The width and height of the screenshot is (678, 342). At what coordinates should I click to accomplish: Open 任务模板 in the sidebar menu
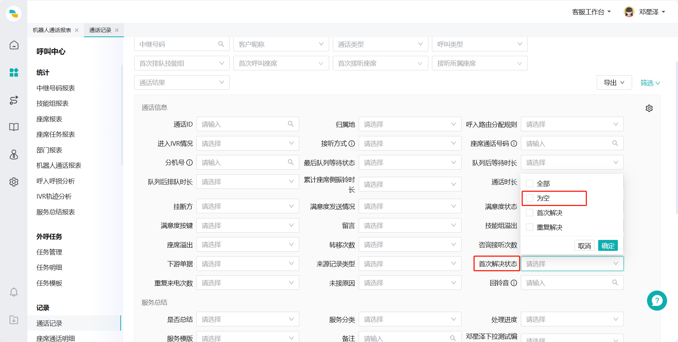click(x=49, y=283)
